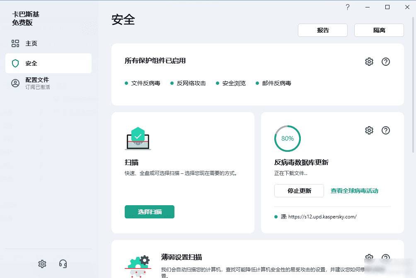Click the 报告 reports button
This screenshot has height=278, width=416.
(323, 30)
